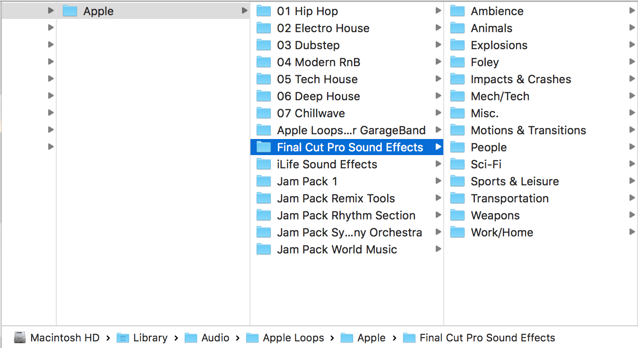
Task: Select the Impacts & Crashes folder
Action: tap(521, 79)
